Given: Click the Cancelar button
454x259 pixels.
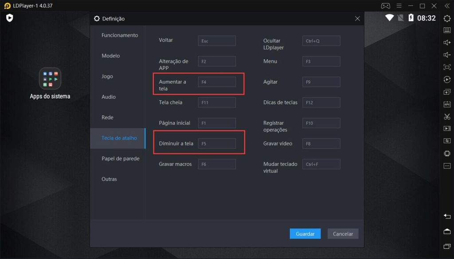Looking at the screenshot, I should coord(343,234).
